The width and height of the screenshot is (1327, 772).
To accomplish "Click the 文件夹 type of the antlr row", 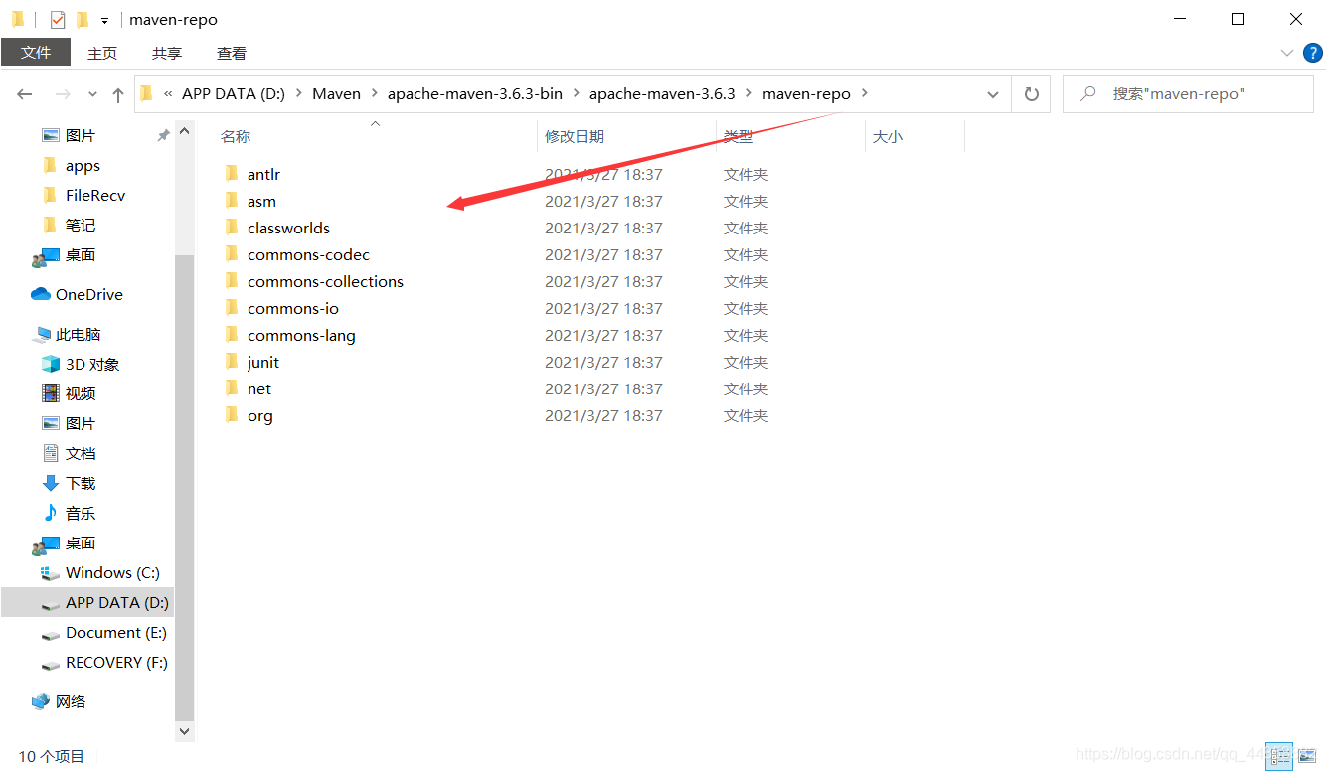I will [746, 174].
